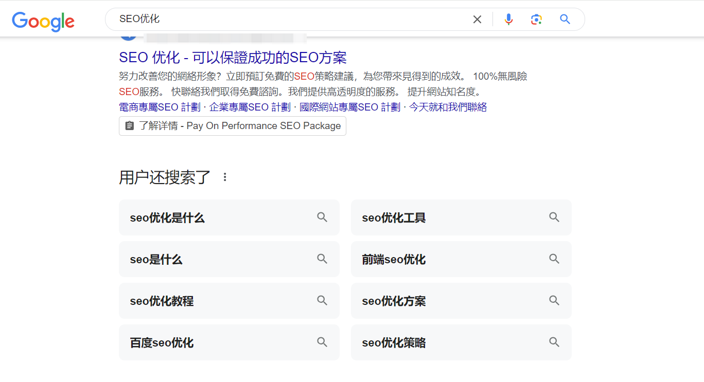Search related term seo优化方案
This screenshot has width=704, height=382.
tap(461, 301)
